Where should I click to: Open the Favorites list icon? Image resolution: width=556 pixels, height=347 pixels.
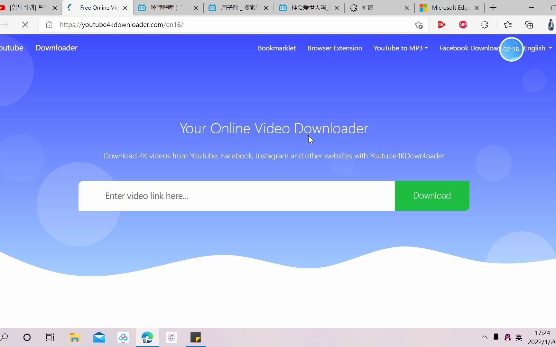coord(508,25)
